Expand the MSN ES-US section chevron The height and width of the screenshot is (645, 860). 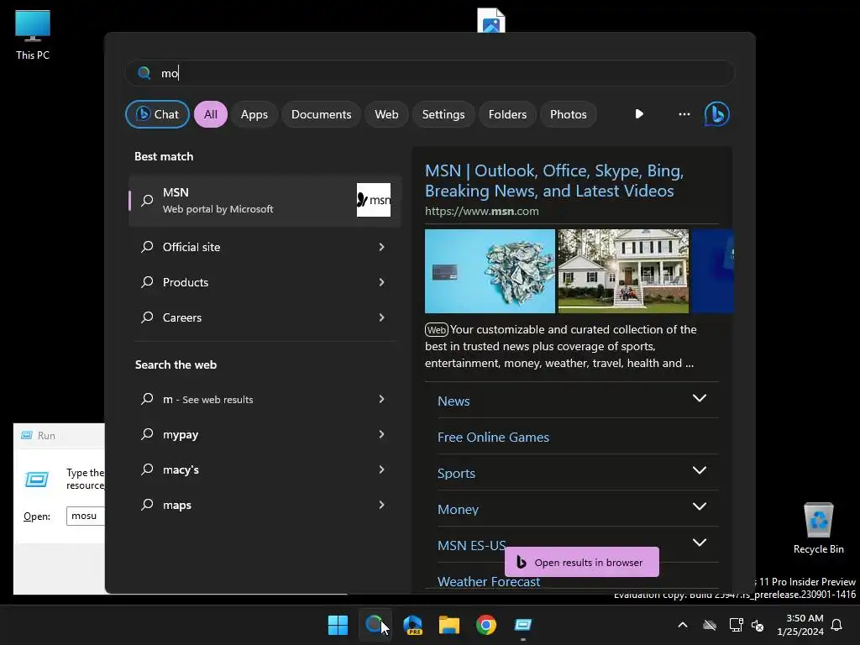pos(700,543)
